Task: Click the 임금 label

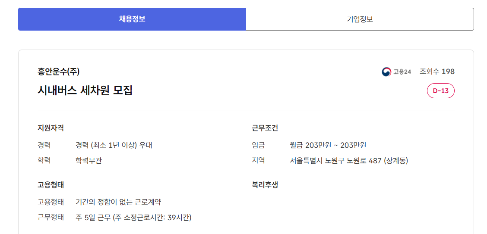Action: (x=258, y=145)
